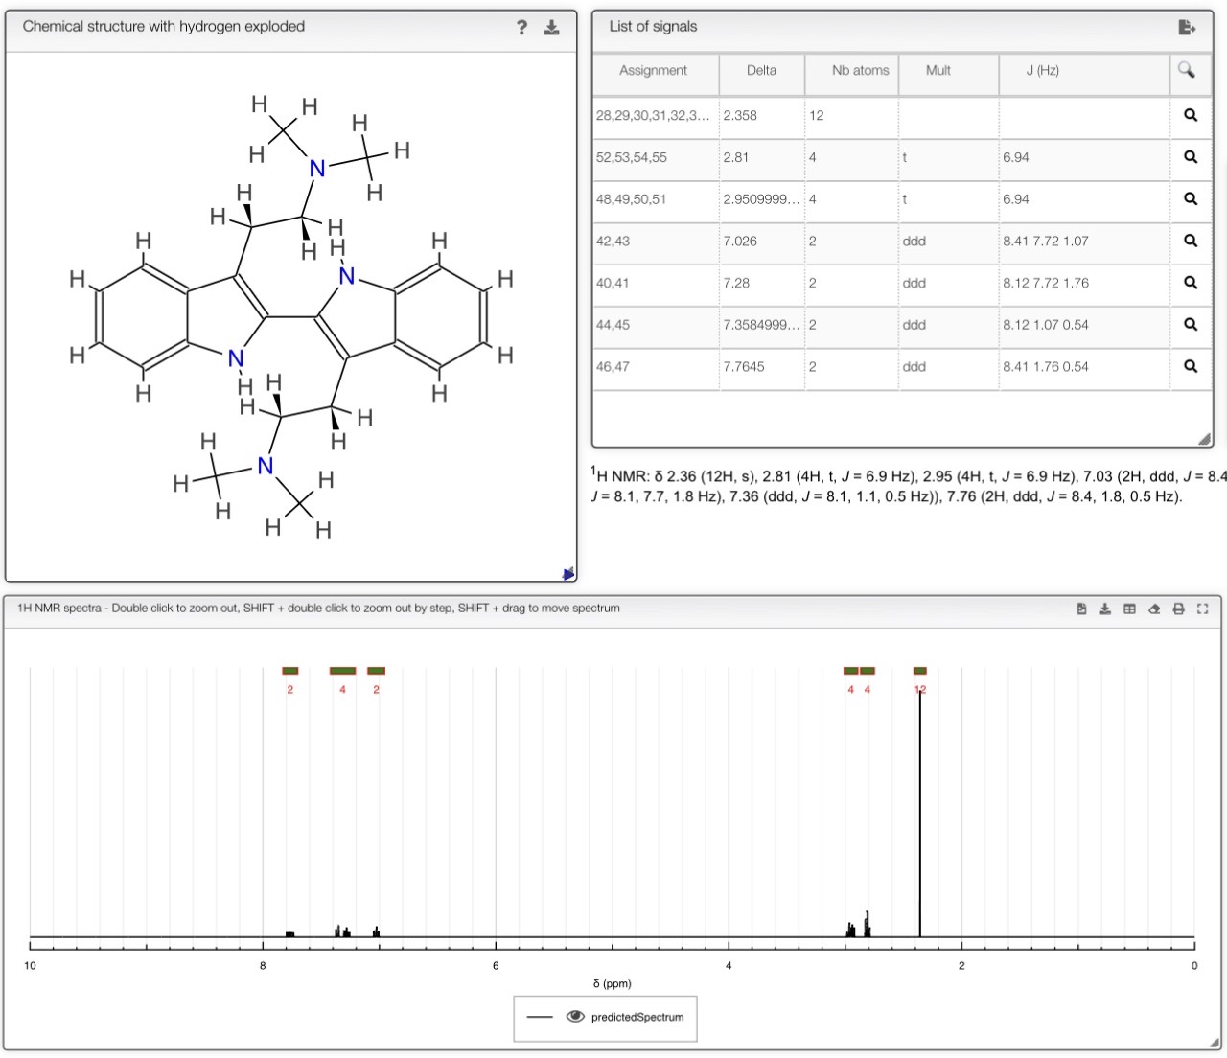Enter fullscreen mode for the NMR spectrum
This screenshot has width=1227, height=1058.
[x=1202, y=609]
